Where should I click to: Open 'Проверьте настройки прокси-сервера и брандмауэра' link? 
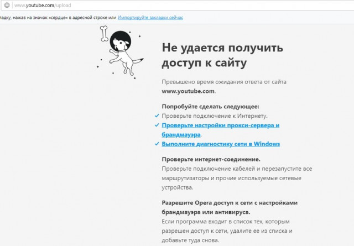(221, 130)
